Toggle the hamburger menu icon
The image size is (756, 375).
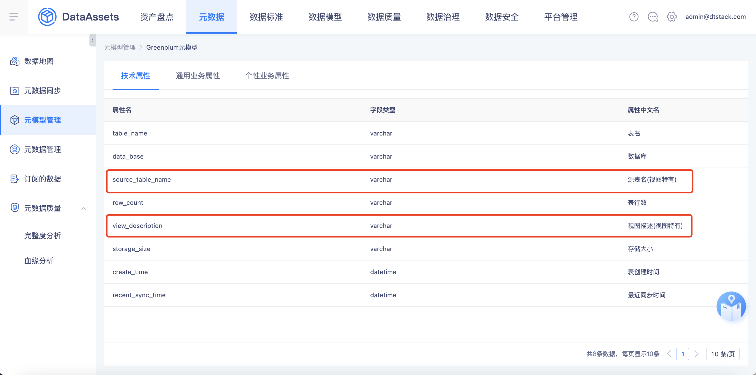coord(13,17)
